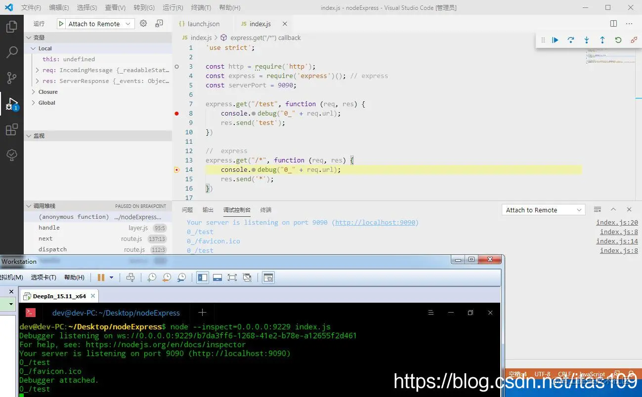Open launch.json via the gear icon
Image resolution: width=642 pixels, height=397 pixels.
click(x=143, y=24)
